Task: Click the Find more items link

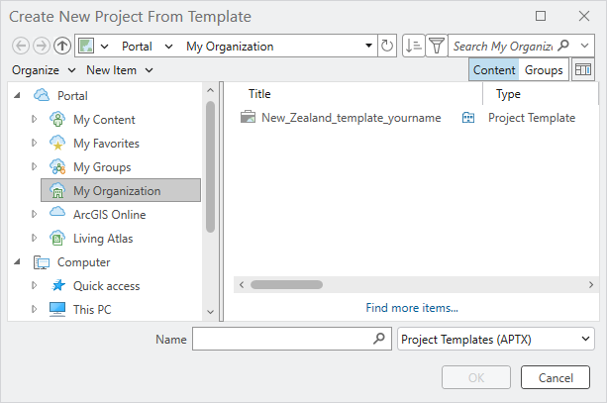Action: 412,308
